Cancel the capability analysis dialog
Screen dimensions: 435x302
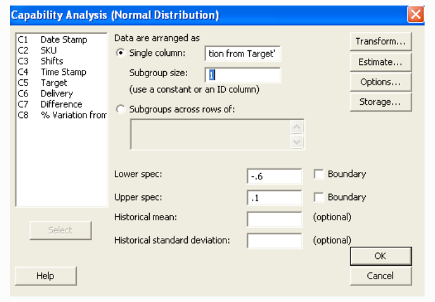coord(380,276)
